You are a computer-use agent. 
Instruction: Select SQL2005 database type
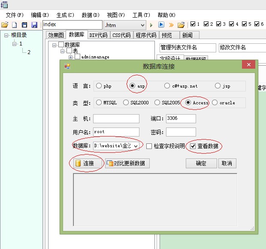157,102
